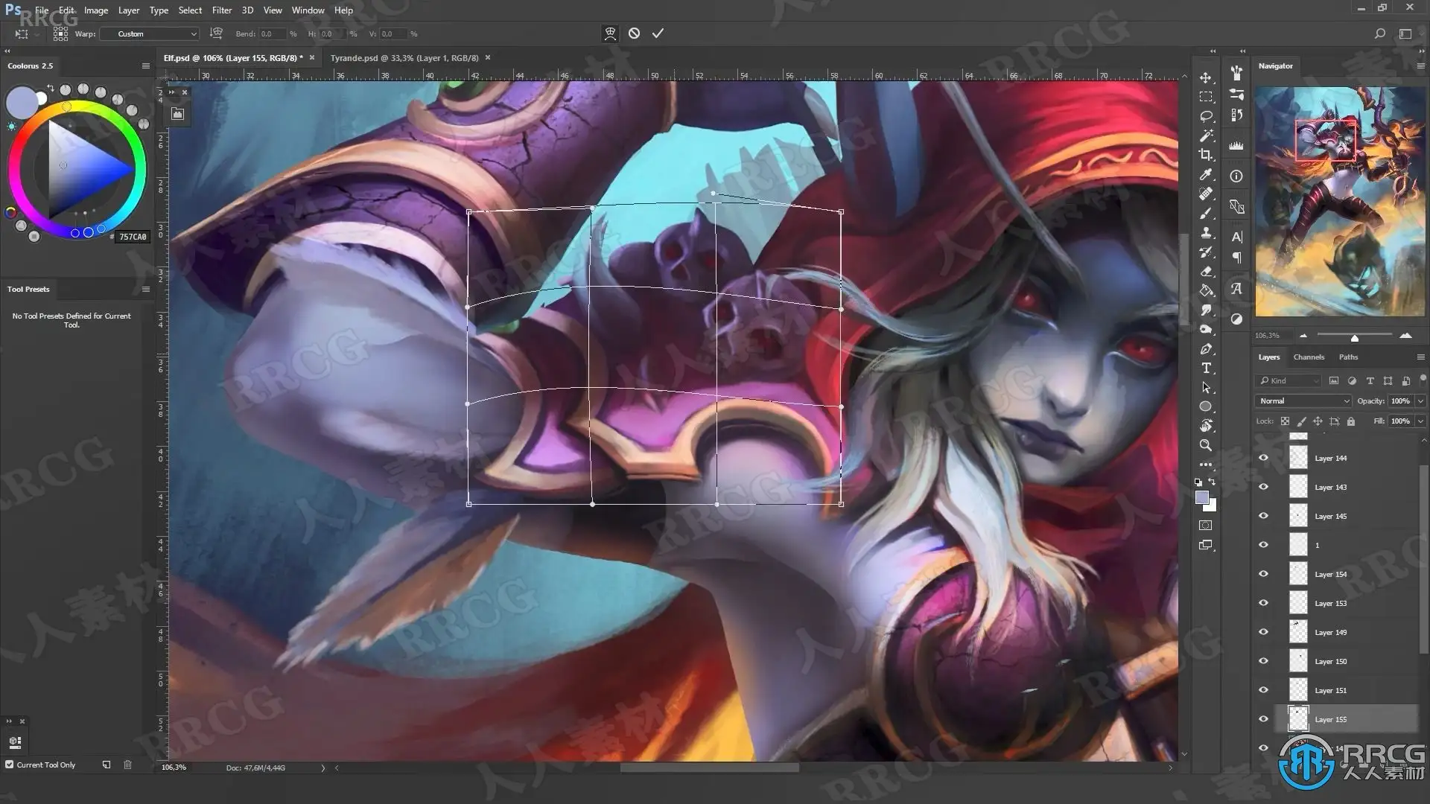Open the Coolorus panel menu
This screenshot has width=1430, height=804.
(146, 66)
